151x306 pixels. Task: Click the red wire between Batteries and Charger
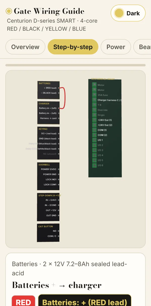pos(65,98)
